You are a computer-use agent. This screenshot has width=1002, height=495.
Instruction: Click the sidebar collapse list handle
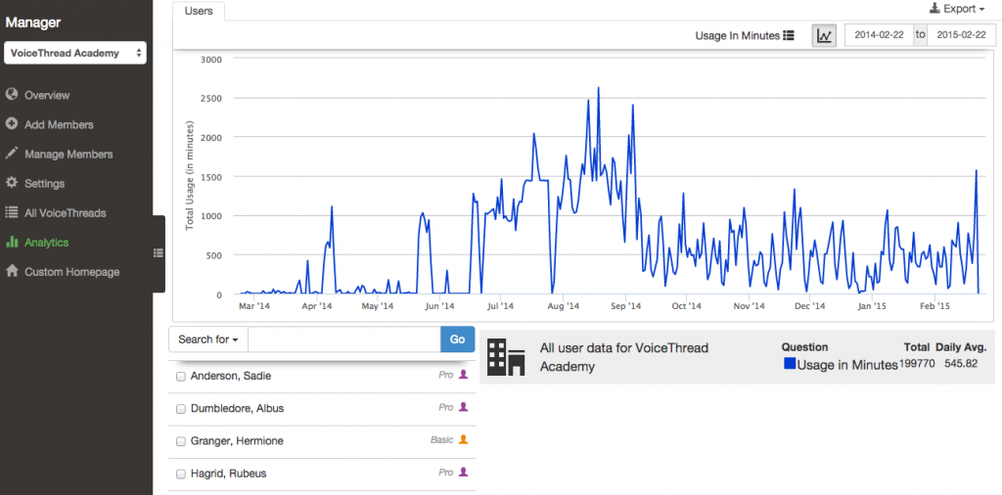(159, 253)
